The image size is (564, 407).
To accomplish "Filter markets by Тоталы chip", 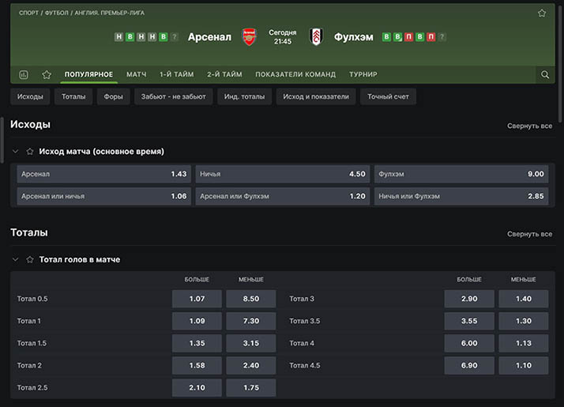I will [x=73, y=96].
